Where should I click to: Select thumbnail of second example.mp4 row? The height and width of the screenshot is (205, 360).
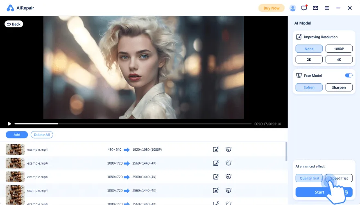15,163
